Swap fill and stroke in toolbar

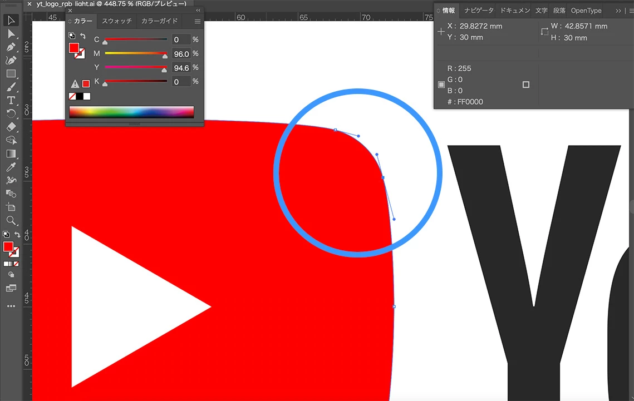[x=17, y=234]
